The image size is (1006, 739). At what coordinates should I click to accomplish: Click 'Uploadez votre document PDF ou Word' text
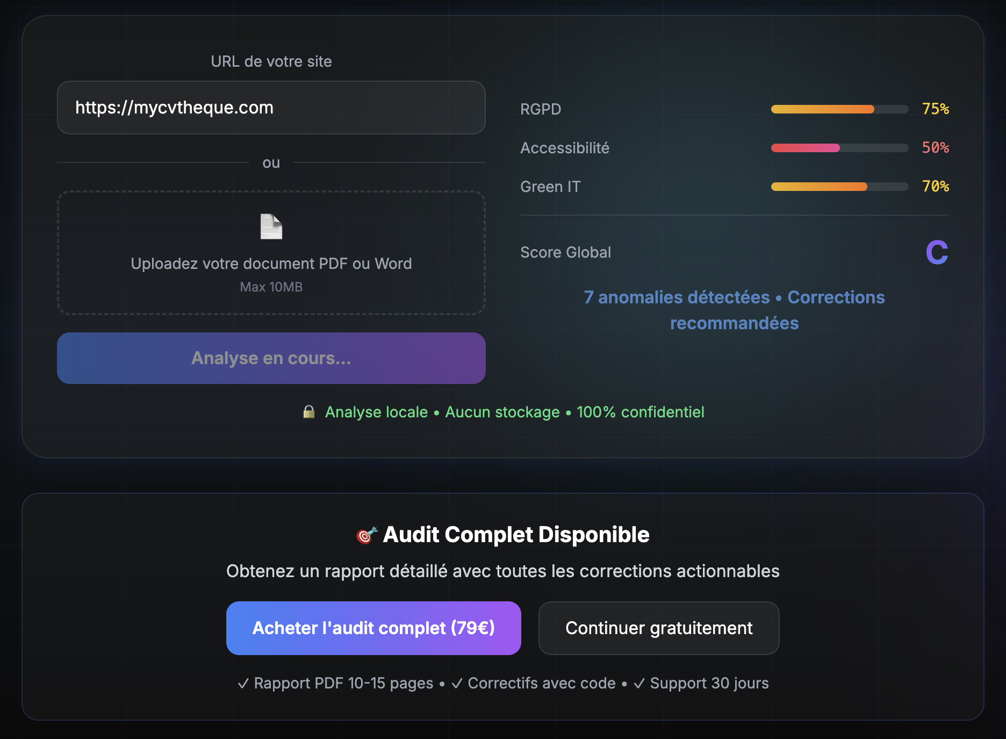[x=271, y=264]
